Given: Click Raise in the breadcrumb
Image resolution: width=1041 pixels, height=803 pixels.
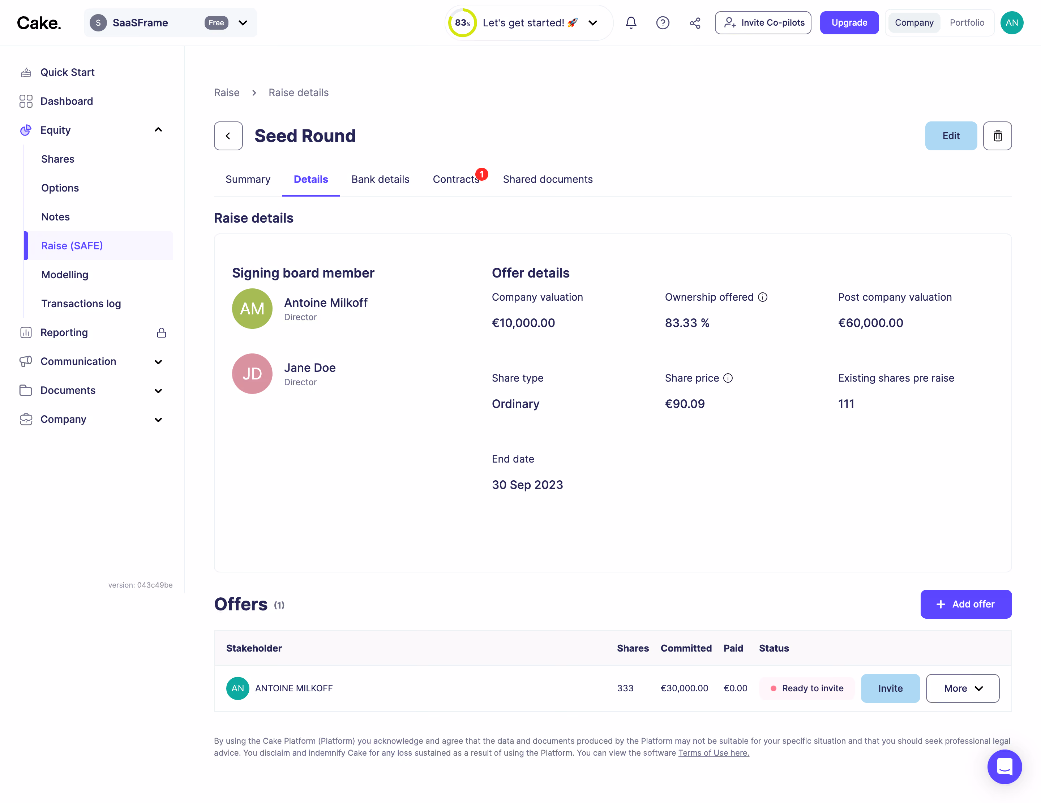Looking at the screenshot, I should pos(227,93).
